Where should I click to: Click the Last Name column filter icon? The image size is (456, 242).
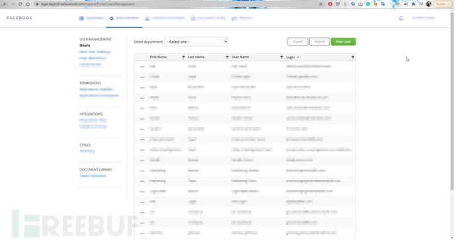(227, 58)
